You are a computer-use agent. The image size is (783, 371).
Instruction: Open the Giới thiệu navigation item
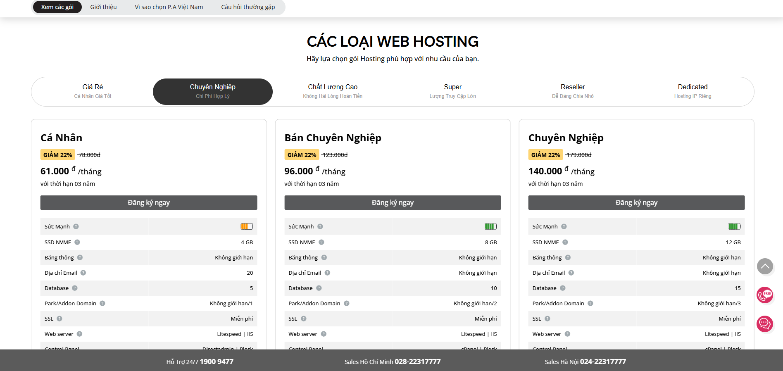(103, 7)
